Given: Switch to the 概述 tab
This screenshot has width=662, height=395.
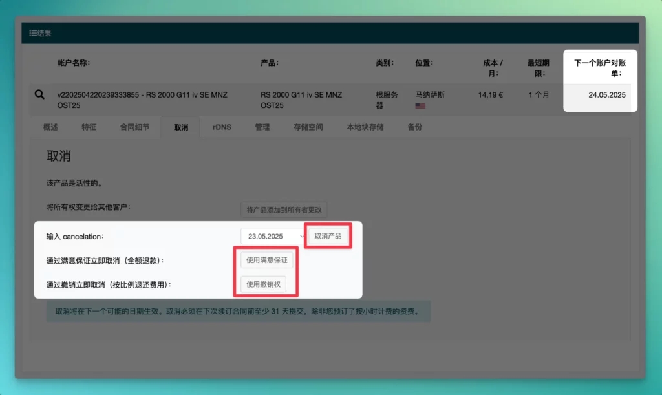Looking at the screenshot, I should [x=50, y=127].
